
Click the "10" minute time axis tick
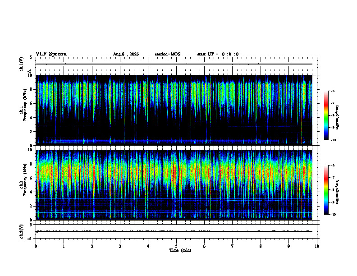[x=317, y=246]
